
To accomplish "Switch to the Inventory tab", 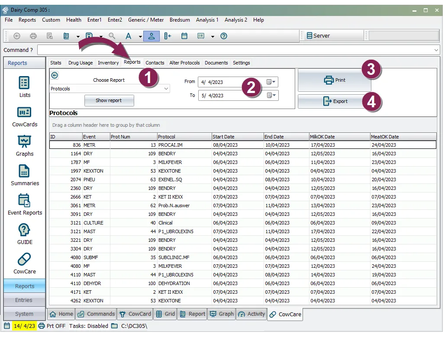I will tap(108, 63).
